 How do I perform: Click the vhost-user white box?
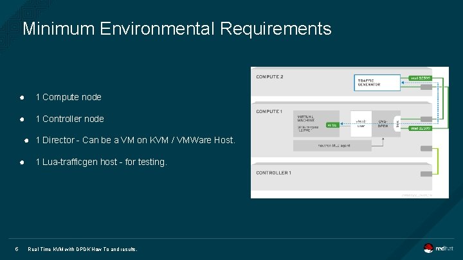coord(361,124)
